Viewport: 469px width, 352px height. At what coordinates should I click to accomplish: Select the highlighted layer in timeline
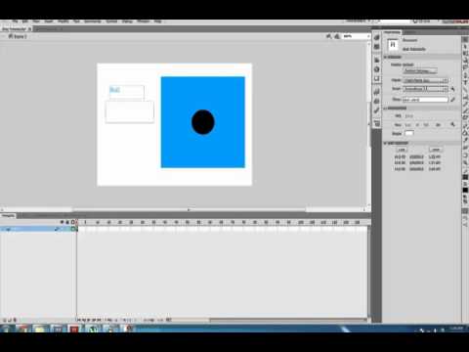[37, 229]
